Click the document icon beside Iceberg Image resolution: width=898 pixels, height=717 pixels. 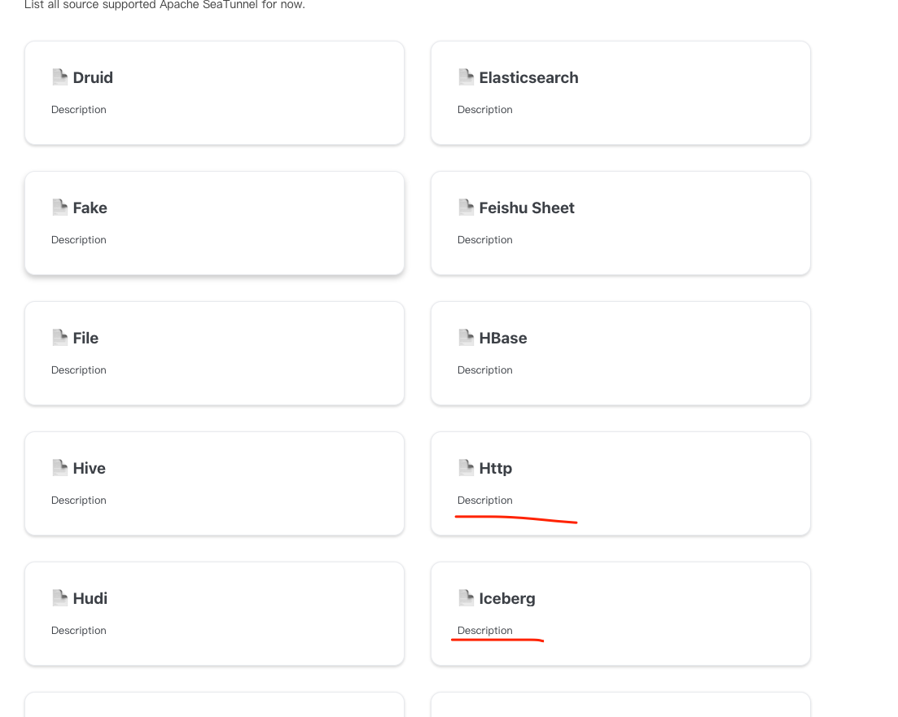point(466,597)
